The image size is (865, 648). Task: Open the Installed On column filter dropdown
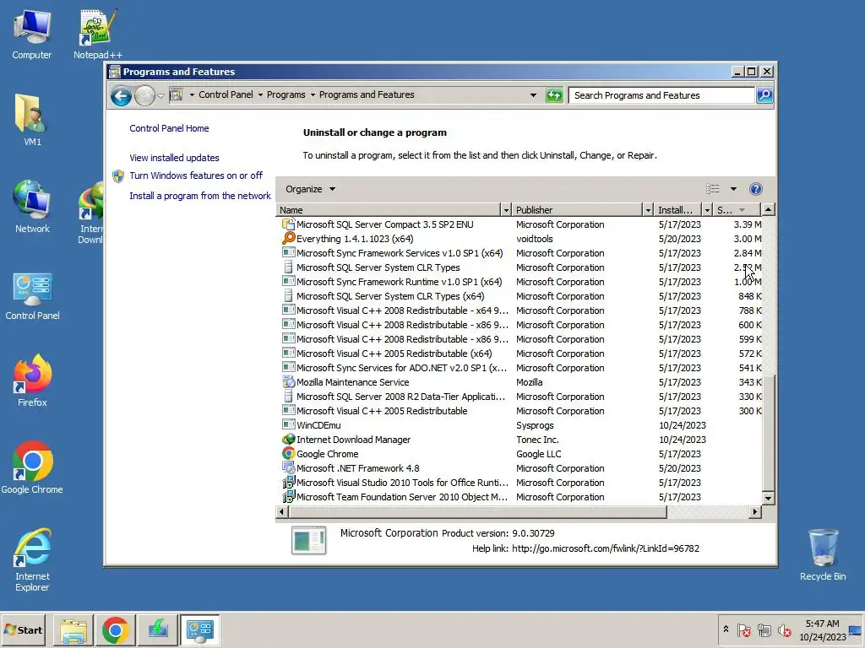[707, 210]
